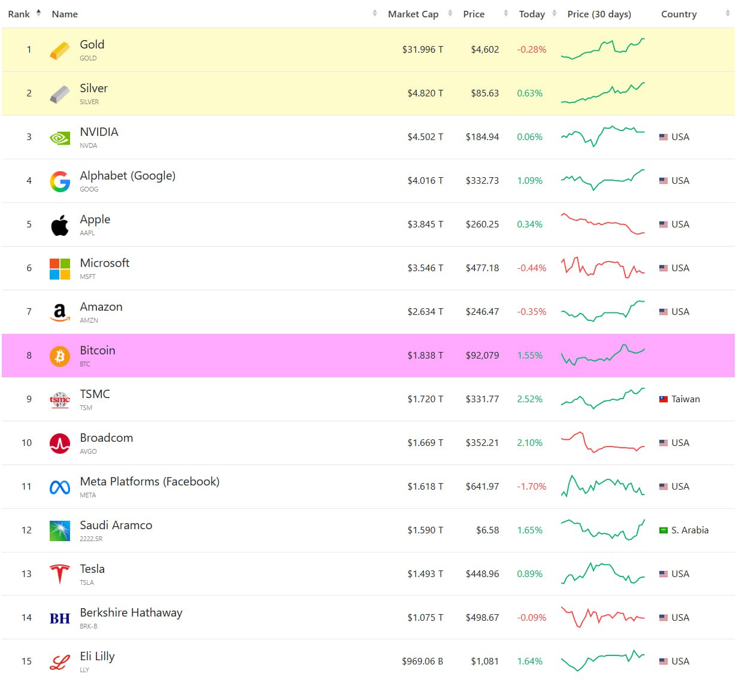Open the Broadcom company link
736x680 pixels.
pos(107,438)
